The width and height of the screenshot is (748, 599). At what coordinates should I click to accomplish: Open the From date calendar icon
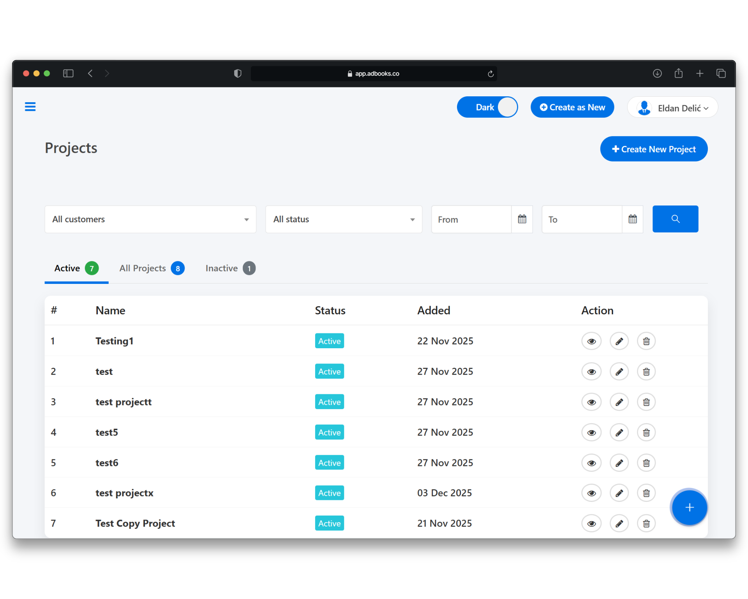pyautogui.click(x=522, y=219)
